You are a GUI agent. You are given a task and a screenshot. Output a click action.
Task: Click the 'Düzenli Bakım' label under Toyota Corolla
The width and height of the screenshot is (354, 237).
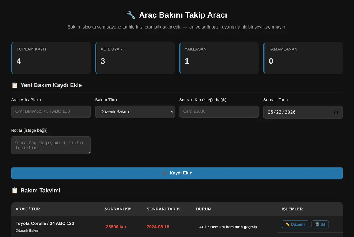click(x=27, y=231)
